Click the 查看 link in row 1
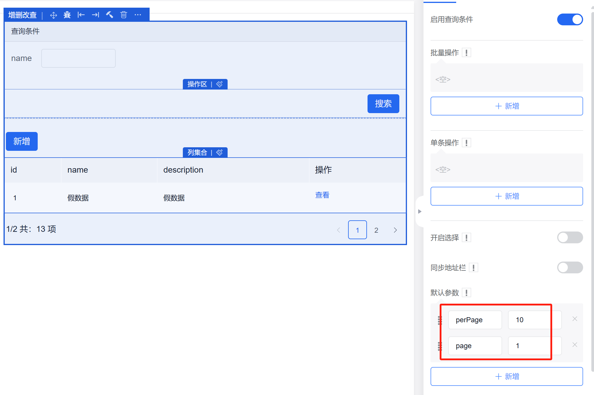This screenshot has height=395, width=594. (x=322, y=195)
